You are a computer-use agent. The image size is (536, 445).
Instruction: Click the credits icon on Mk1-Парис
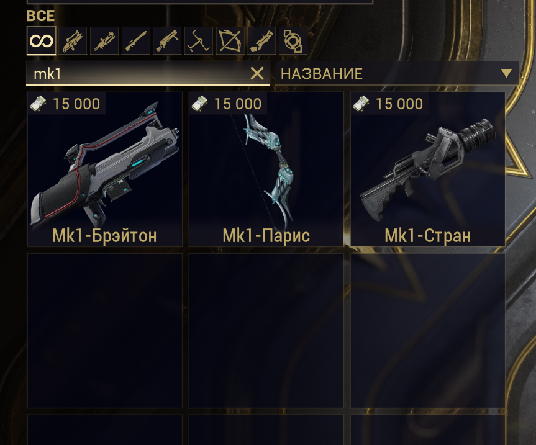pos(199,104)
